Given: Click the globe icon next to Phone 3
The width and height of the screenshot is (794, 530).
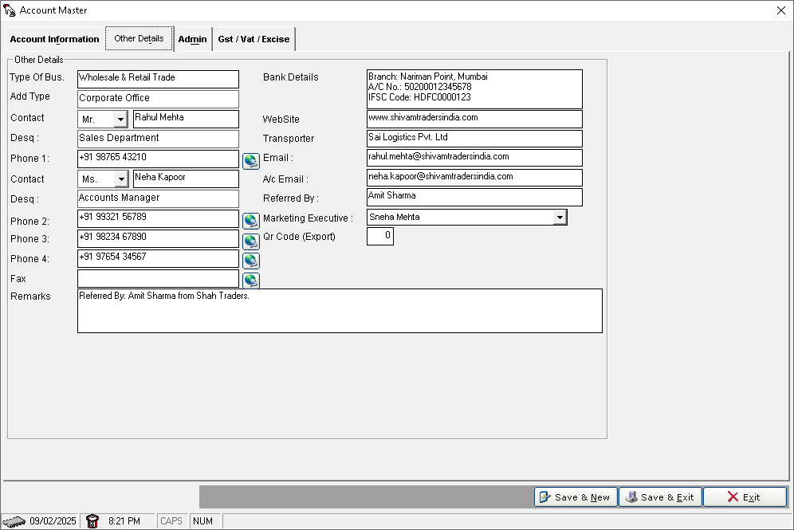Looking at the screenshot, I should pos(250,241).
